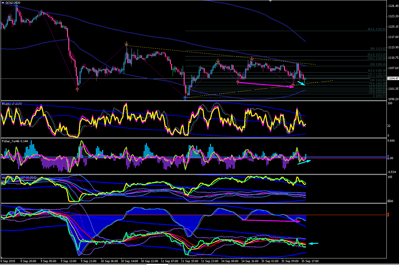The width and height of the screenshot is (399, 265).
Task: Select the Fibonacci level 238.2 1110.08
Action: click(x=377, y=58)
